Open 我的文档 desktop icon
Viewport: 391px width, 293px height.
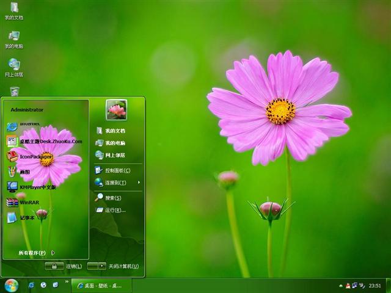14,10
